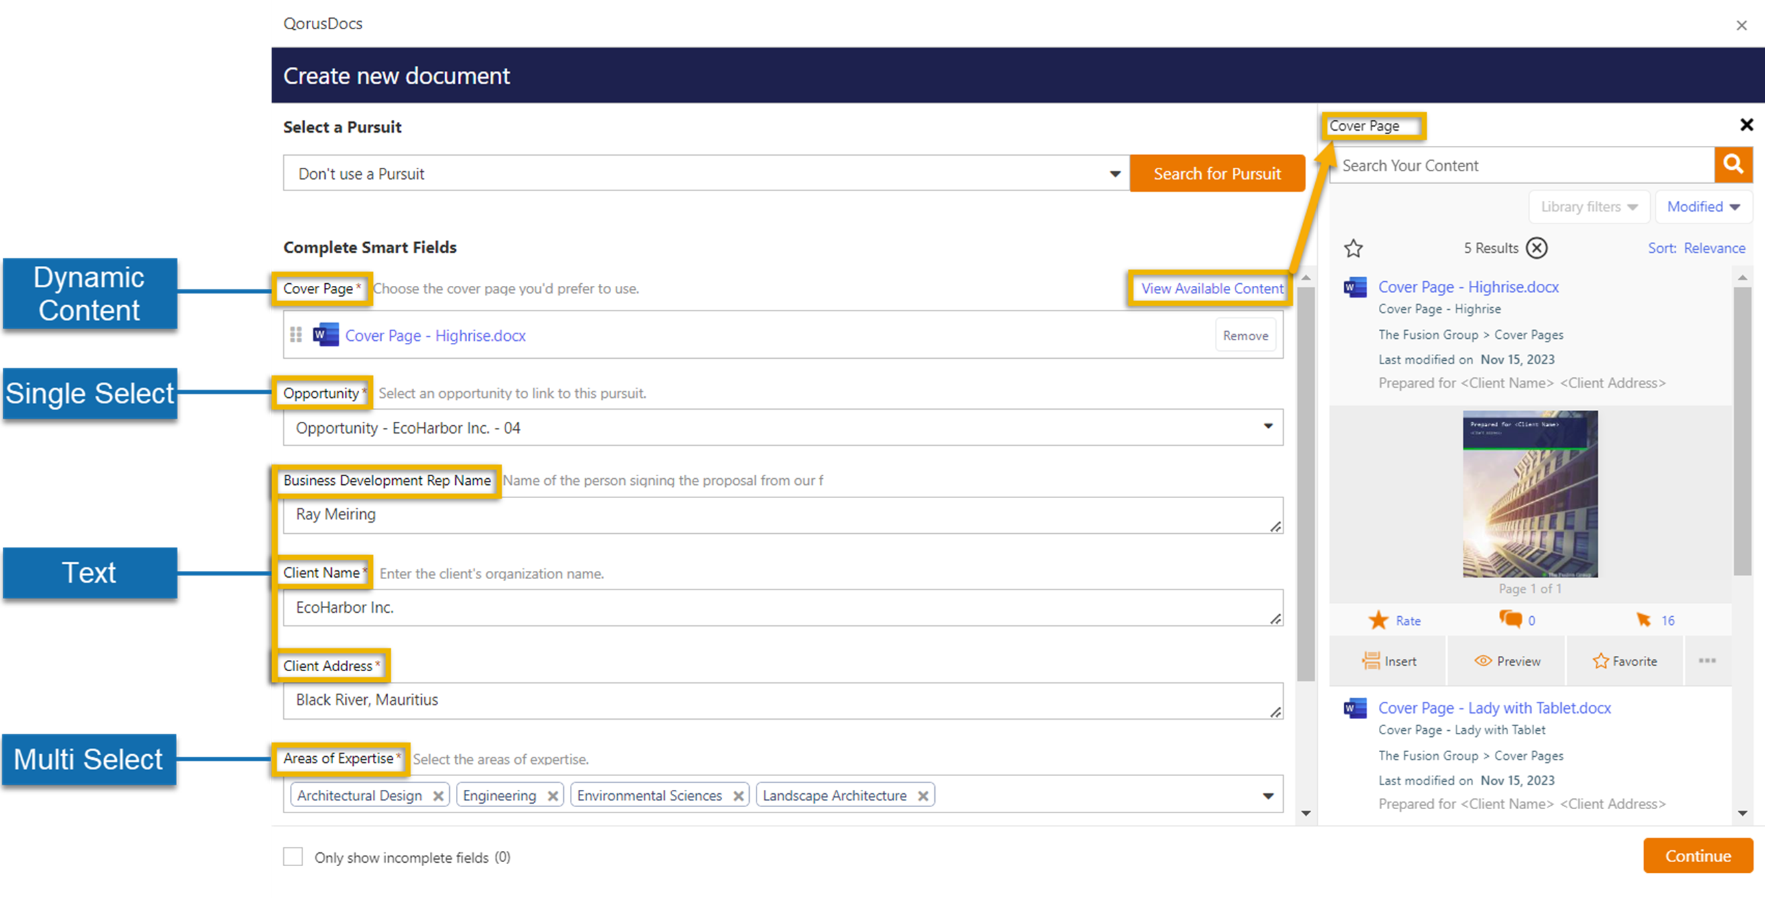The height and width of the screenshot is (898, 1765).
Task: Open the Opportunity selection dropdown
Action: pos(1267,426)
